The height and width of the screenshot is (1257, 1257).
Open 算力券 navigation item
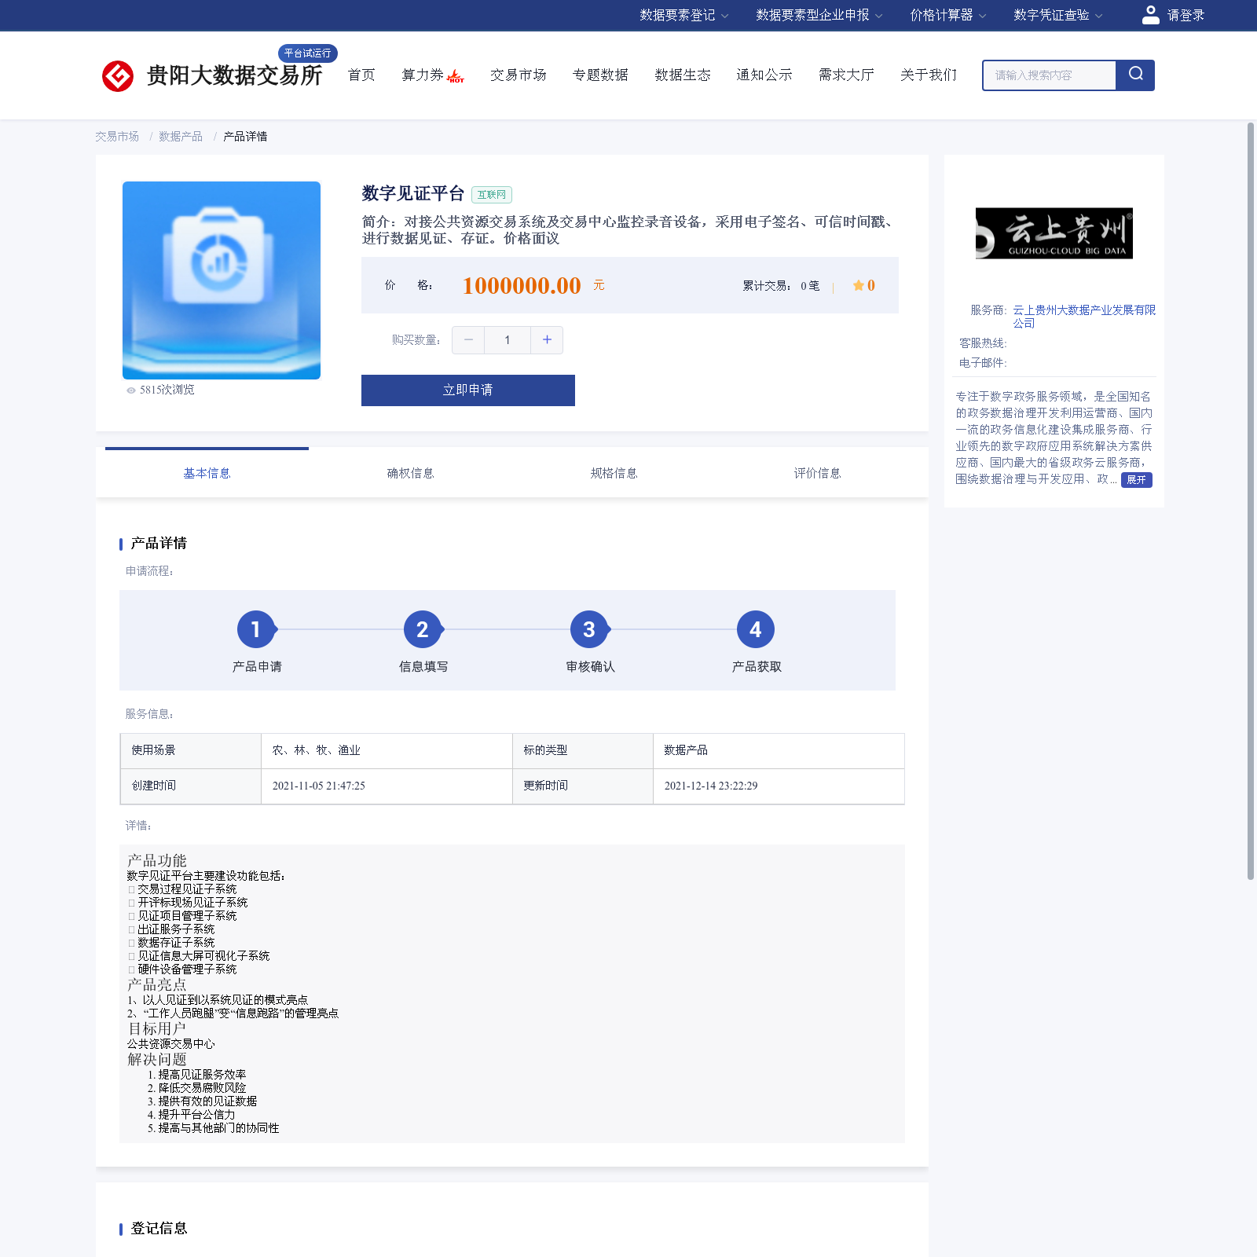click(423, 75)
